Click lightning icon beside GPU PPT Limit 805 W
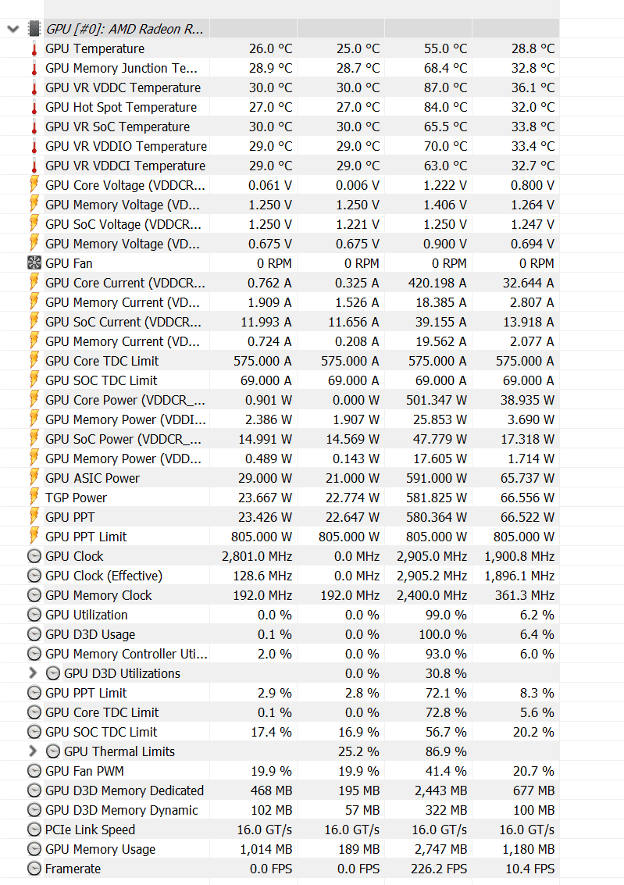Image resolution: width=624 pixels, height=885 pixels. tap(34, 536)
